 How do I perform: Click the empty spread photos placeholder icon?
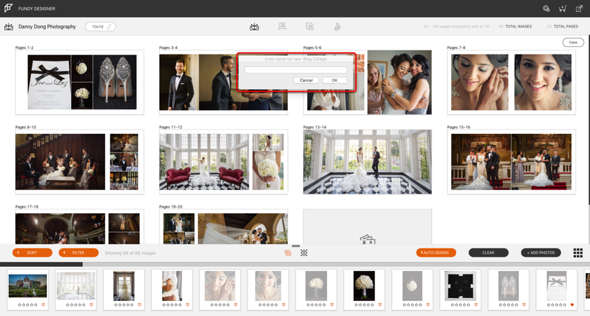point(368,239)
